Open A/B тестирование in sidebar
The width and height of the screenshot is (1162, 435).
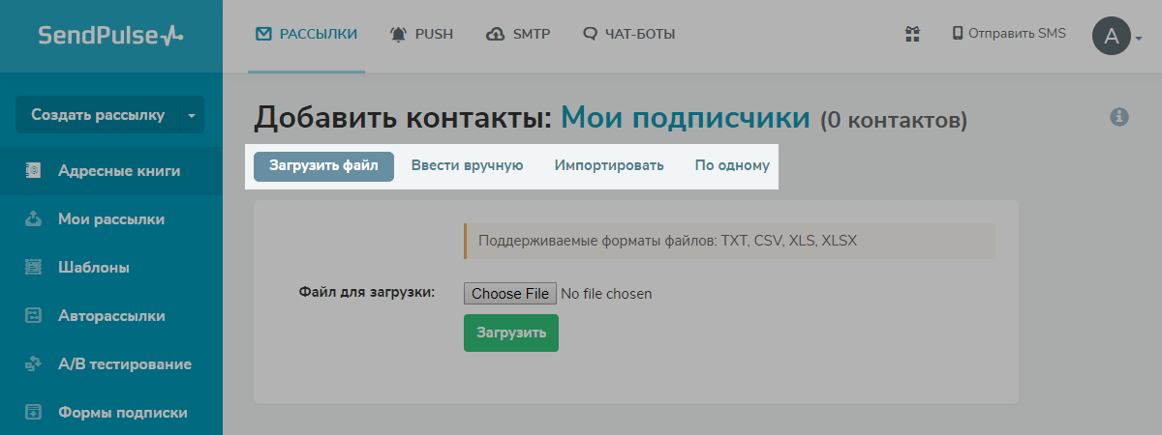(111, 364)
